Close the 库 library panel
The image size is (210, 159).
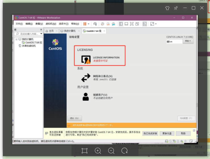(x=41, y=30)
